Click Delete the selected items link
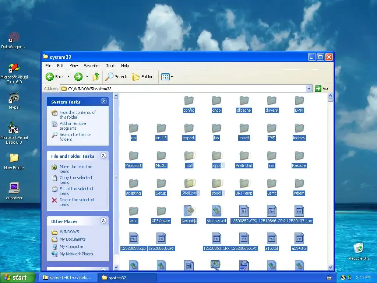The height and width of the screenshot is (283, 377). [x=77, y=202]
